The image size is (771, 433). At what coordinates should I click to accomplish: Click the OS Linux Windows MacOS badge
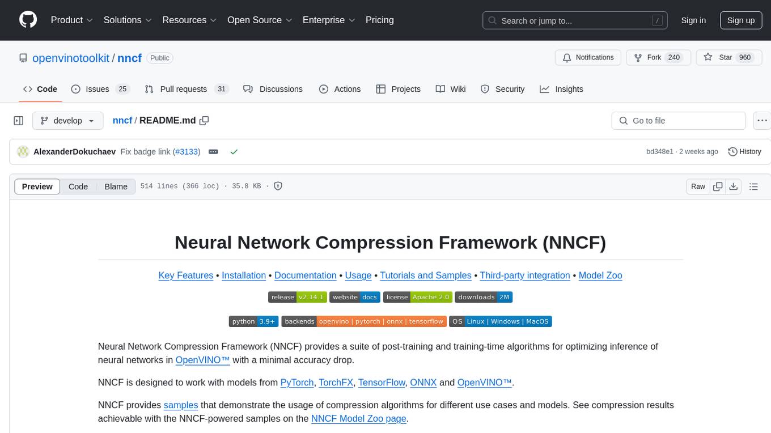tap(501, 321)
